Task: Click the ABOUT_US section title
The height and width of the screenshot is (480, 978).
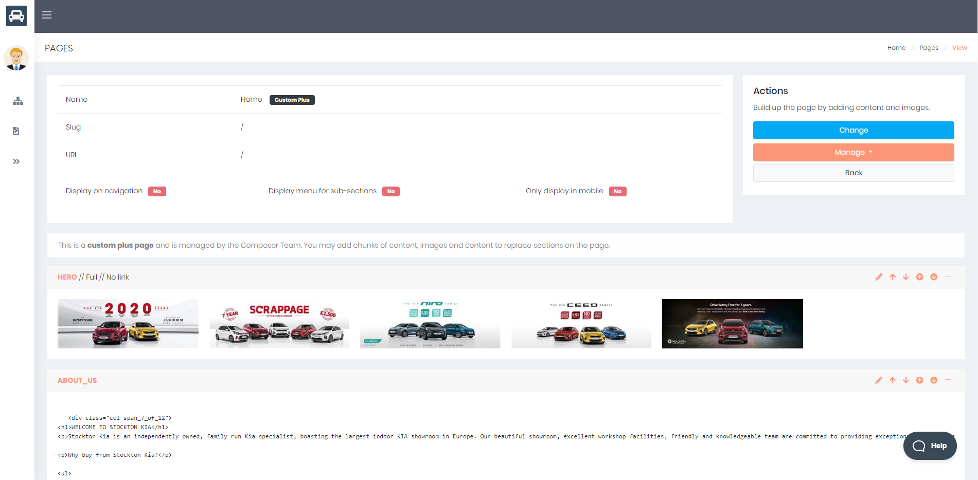Action: tap(77, 380)
